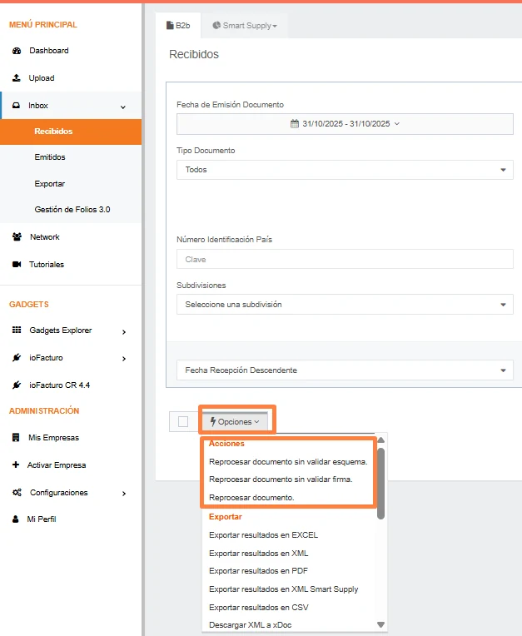Open the Mis Empresas link
Viewport: 522px width, 636px height.
point(53,438)
